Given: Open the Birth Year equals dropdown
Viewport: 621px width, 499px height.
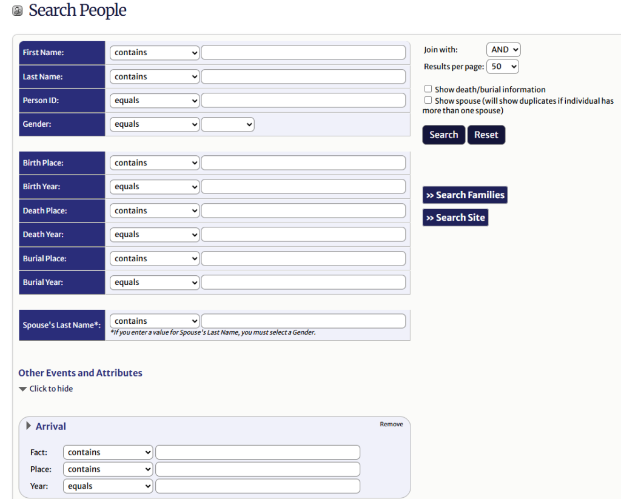Looking at the screenshot, I should 154,186.
